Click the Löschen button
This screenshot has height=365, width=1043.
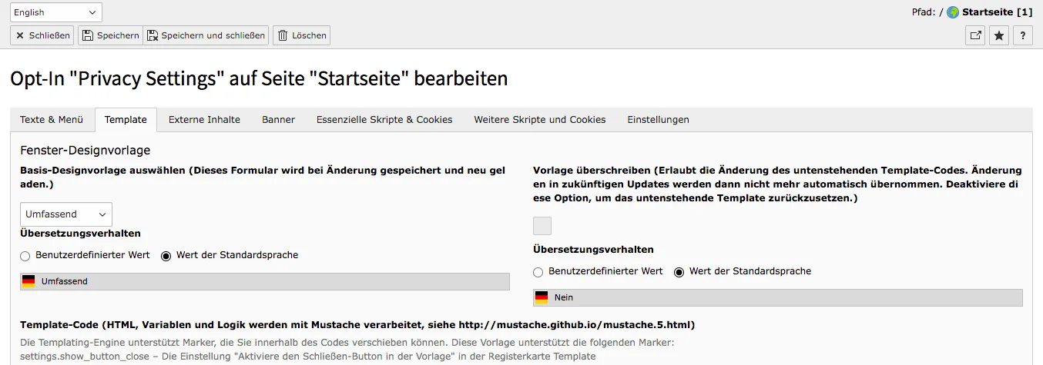[x=301, y=35]
